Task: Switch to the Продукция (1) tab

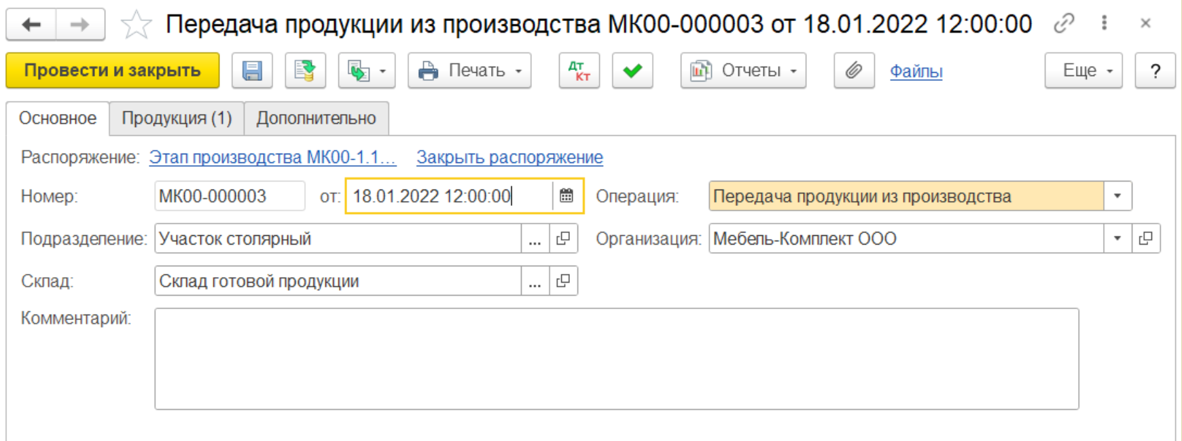Action: tap(177, 118)
